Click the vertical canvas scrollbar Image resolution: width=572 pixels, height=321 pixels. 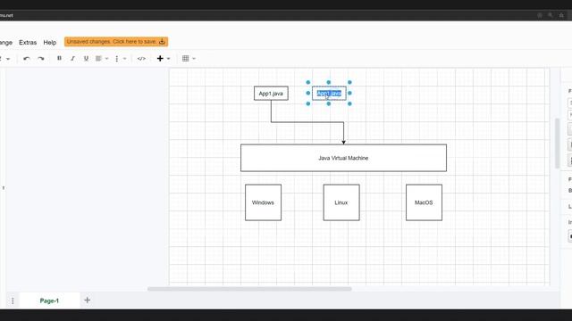pos(557,143)
